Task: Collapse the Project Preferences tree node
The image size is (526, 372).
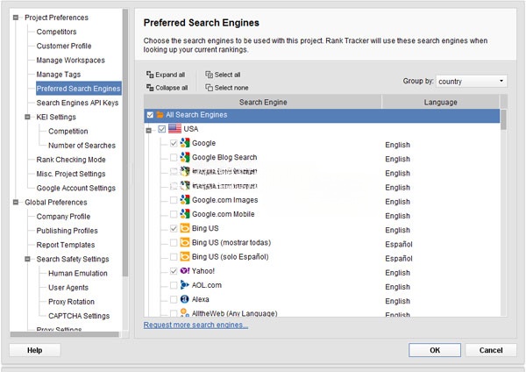Action: tap(16, 18)
